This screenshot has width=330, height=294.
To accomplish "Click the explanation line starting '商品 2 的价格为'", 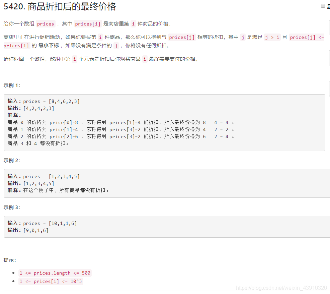I will tap(121, 136).
